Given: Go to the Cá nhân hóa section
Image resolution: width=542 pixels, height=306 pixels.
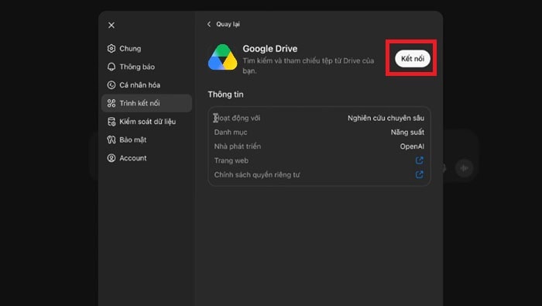Looking at the screenshot, I should pos(146,85).
